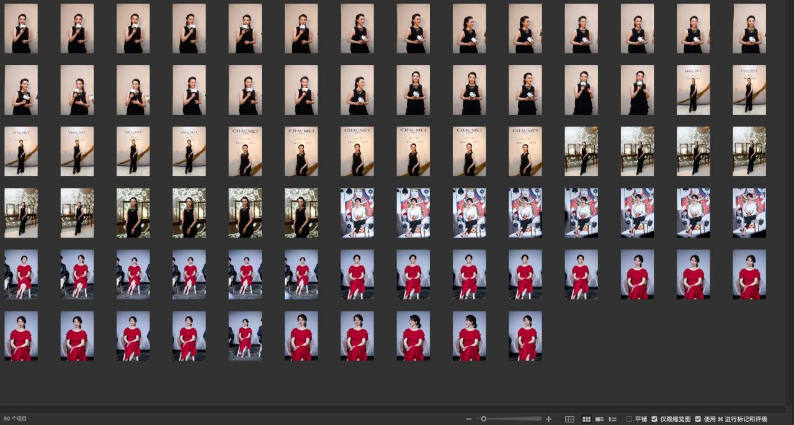The image size is (794, 425).
Task: Uncheck the 仅限缩览图 checkbox
Action: point(654,419)
